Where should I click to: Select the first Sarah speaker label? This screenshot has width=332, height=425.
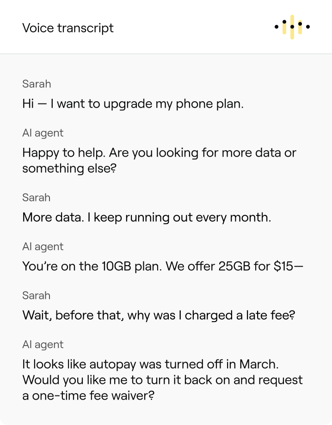(x=37, y=84)
